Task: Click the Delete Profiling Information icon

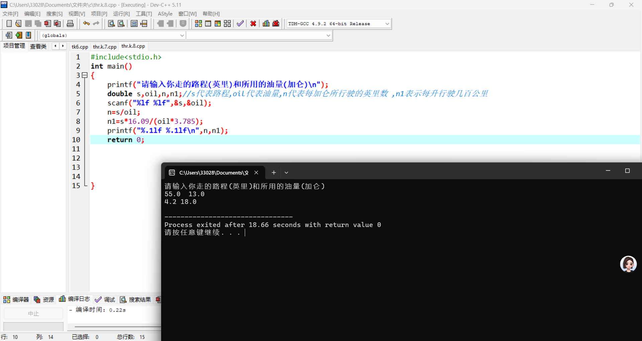Action: 276,23
